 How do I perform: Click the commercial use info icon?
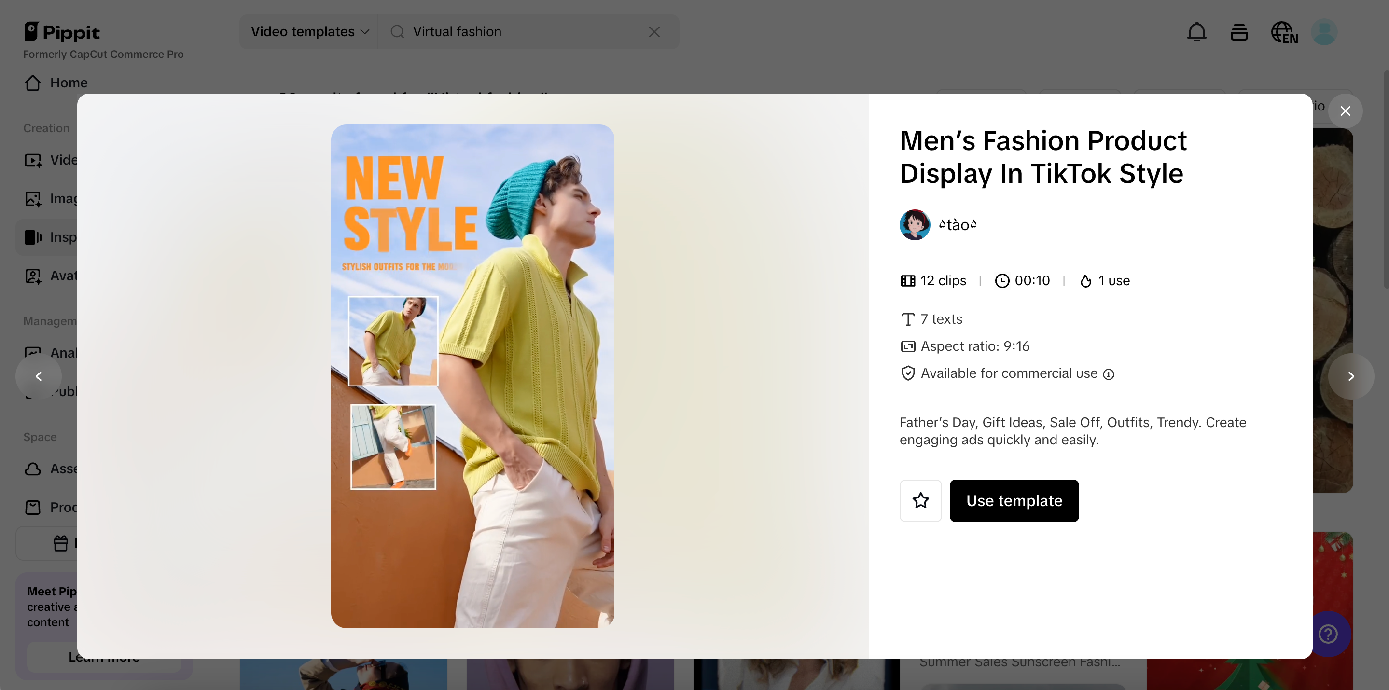point(1109,374)
